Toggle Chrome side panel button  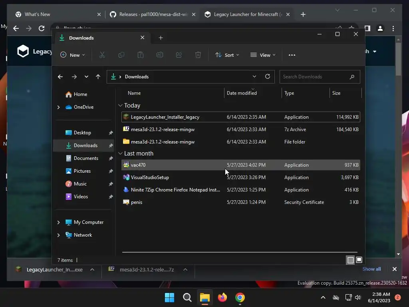tap(367, 28)
